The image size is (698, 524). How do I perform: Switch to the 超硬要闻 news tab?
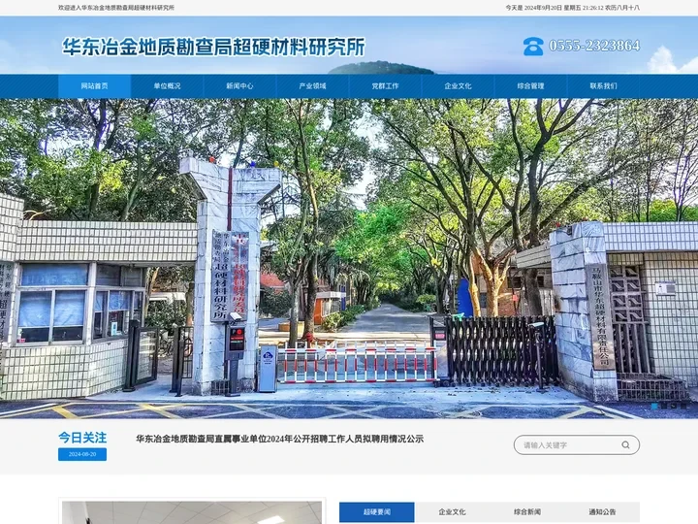pos(376,512)
